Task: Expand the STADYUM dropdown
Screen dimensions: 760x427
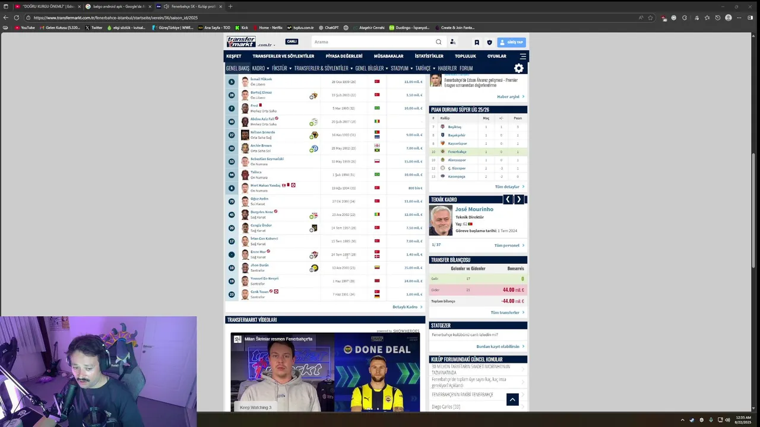Action: (x=401, y=68)
